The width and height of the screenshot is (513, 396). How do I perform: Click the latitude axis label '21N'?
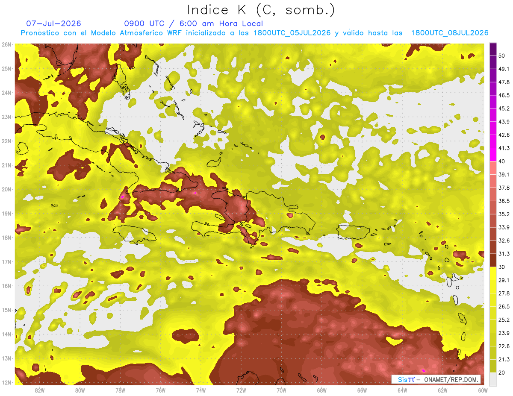click(6, 165)
